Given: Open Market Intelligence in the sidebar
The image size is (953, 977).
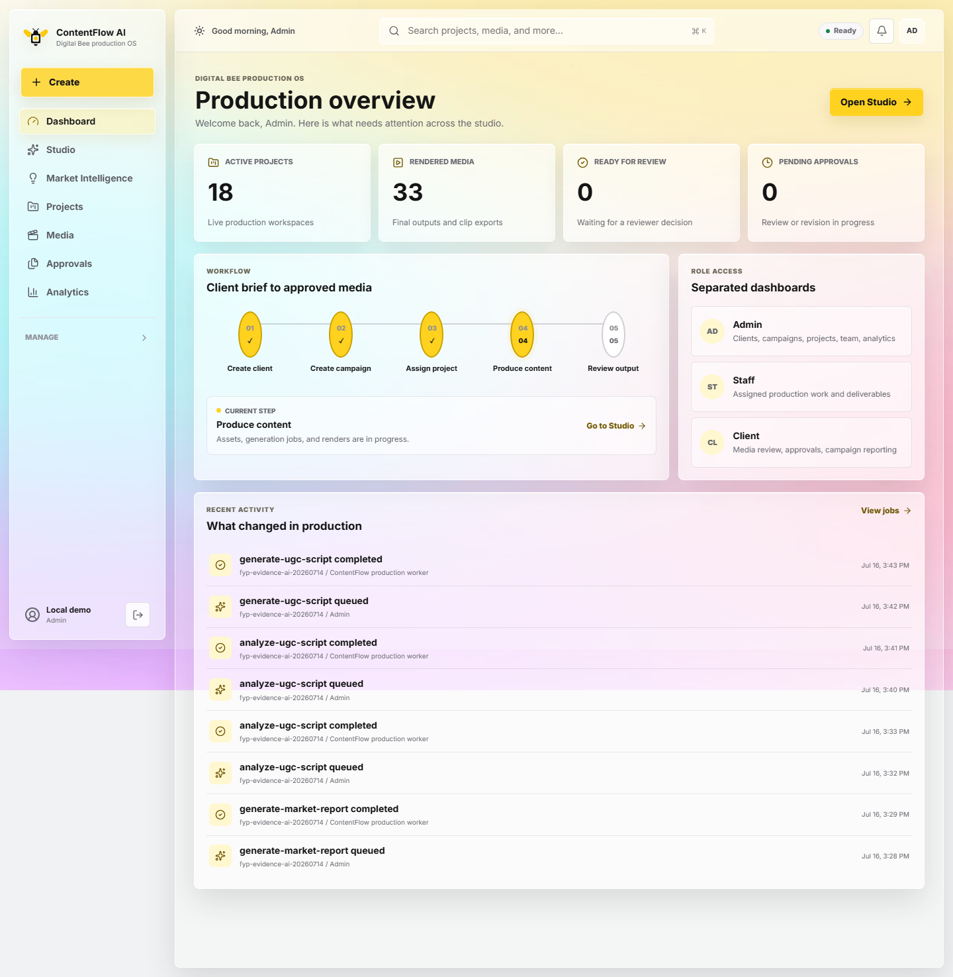Looking at the screenshot, I should point(87,178).
